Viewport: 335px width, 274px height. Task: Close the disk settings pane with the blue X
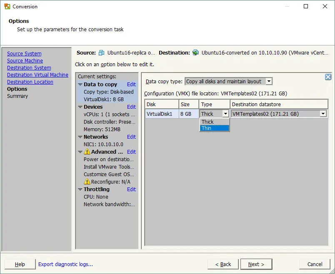tap(328, 77)
